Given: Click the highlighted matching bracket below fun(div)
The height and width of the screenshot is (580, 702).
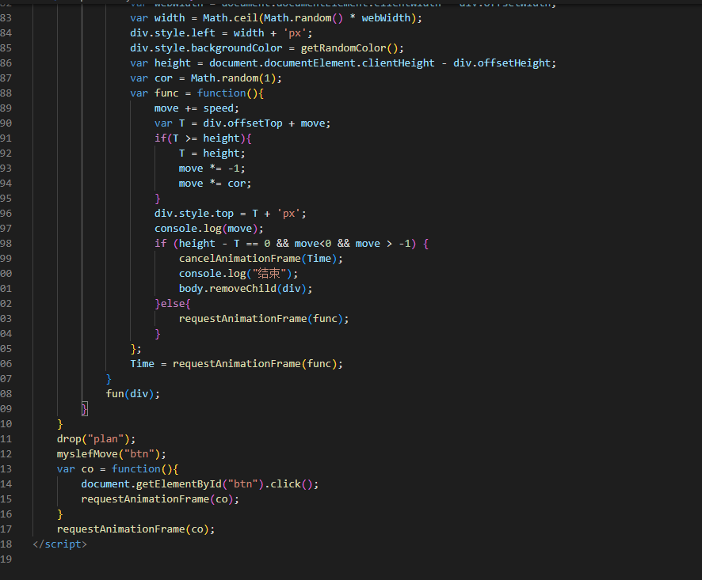Looking at the screenshot, I should pos(85,408).
